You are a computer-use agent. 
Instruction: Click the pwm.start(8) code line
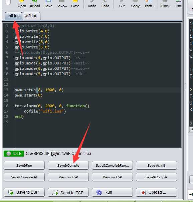[x=29, y=95]
